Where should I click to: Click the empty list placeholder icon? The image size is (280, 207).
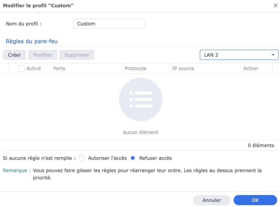click(141, 99)
